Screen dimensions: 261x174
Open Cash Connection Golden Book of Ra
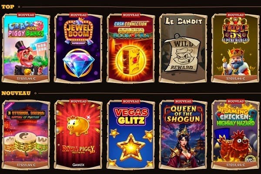point(130,48)
